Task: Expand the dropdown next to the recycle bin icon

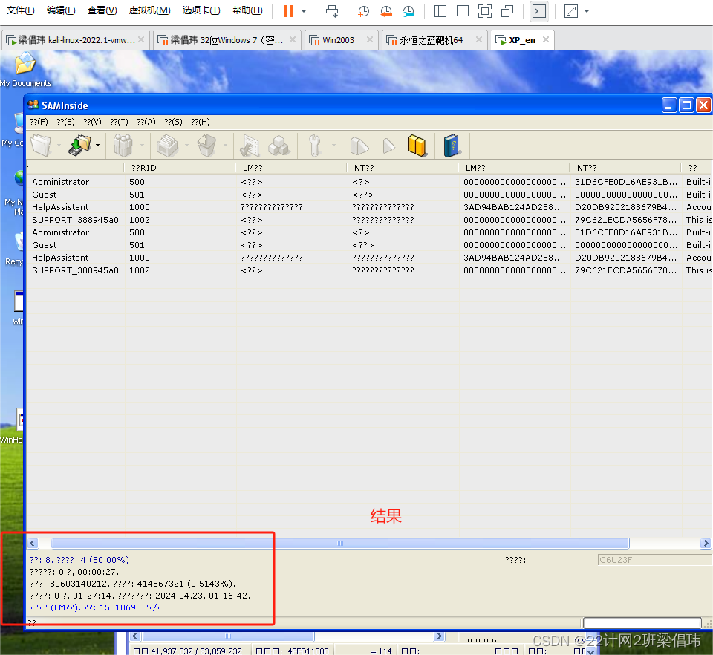Action: coord(226,146)
